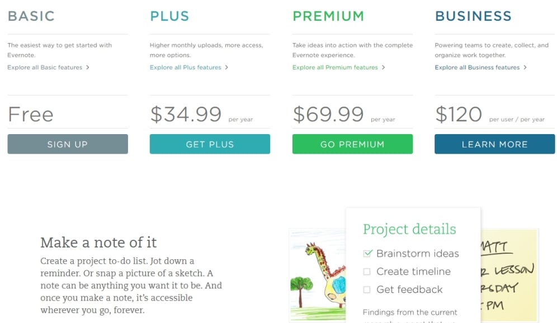This screenshot has width=557, height=323.
Task: Click the Make a note of it heading
Action: [98, 243]
